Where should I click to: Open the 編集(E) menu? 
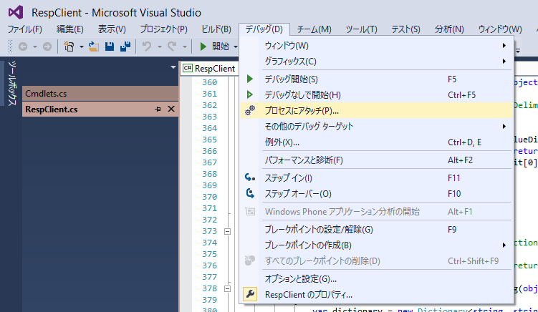pos(70,29)
